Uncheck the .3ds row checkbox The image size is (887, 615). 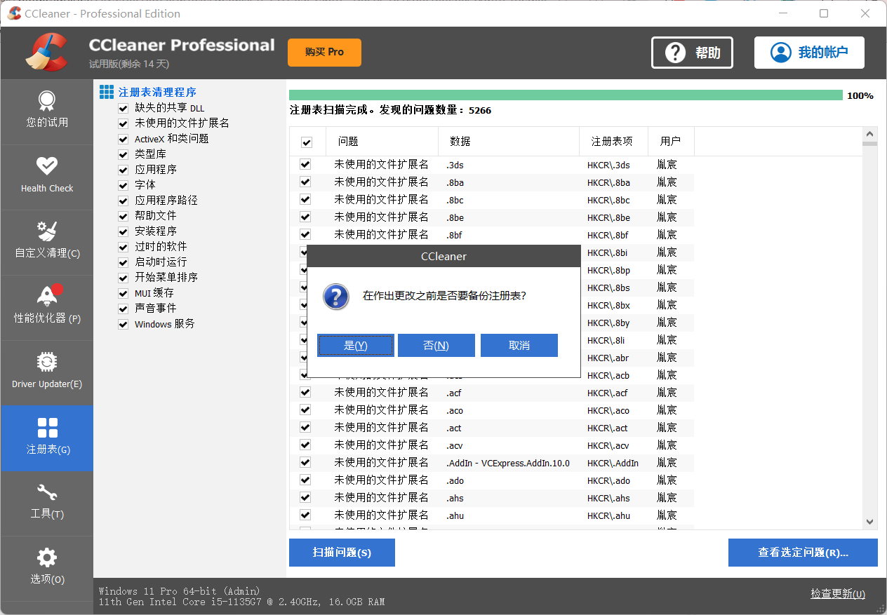pyautogui.click(x=305, y=164)
